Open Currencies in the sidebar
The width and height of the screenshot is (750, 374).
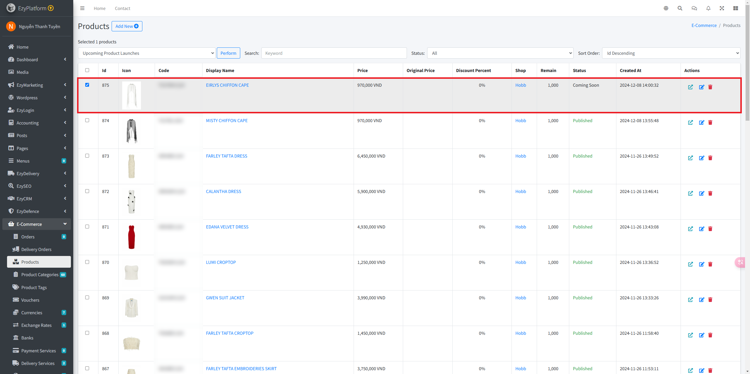[x=39, y=312]
